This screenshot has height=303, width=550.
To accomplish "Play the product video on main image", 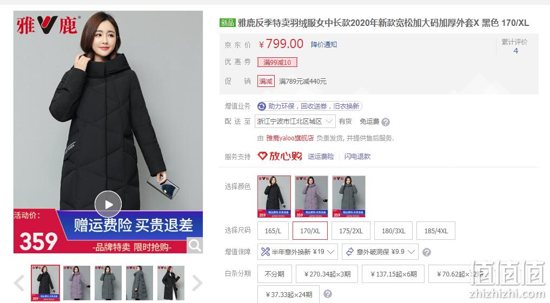I will [x=108, y=204].
